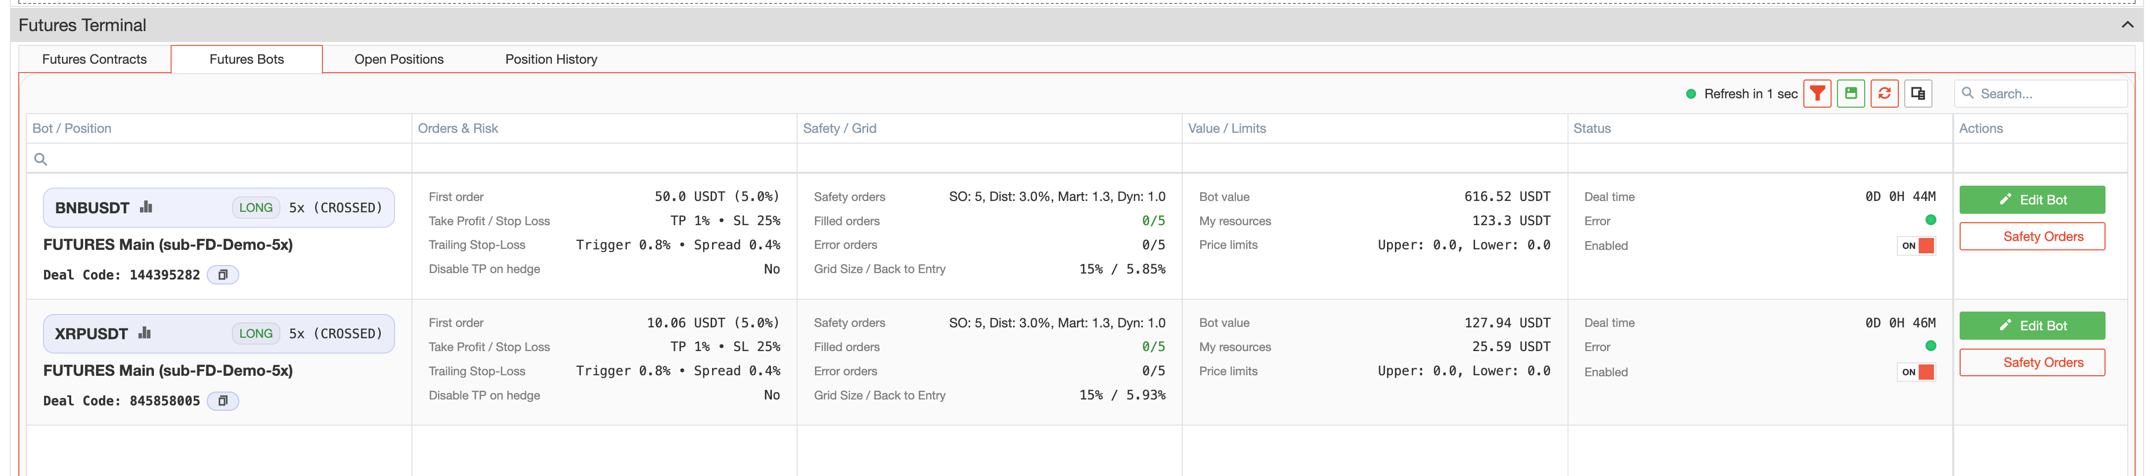Viewport: 2151px width, 476px height.
Task: Open chart icon next to BNBUSDT
Action: tap(146, 207)
